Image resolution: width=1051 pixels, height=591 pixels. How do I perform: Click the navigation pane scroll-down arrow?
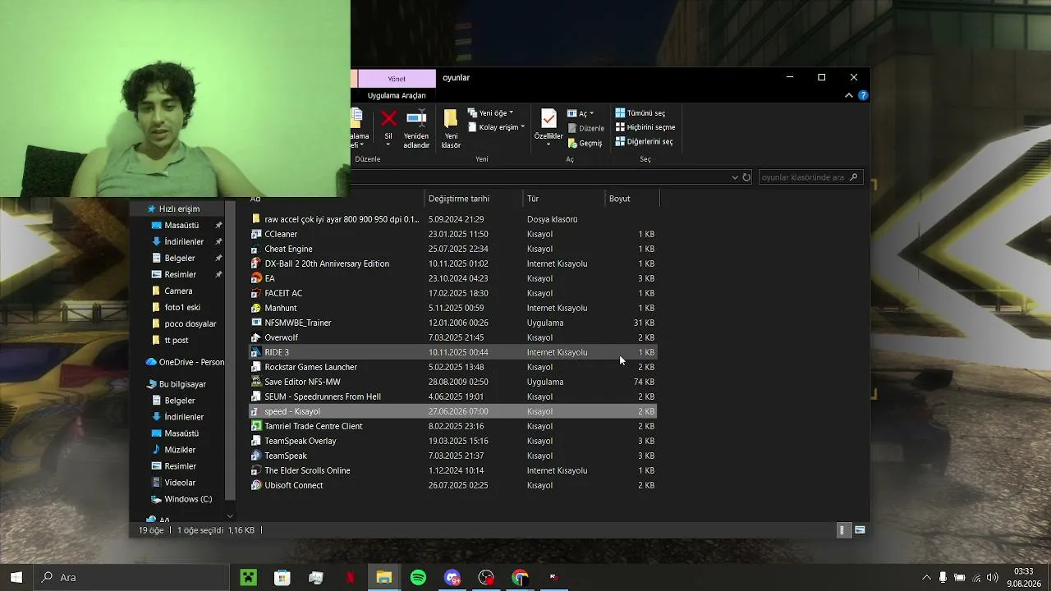[x=230, y=516]
